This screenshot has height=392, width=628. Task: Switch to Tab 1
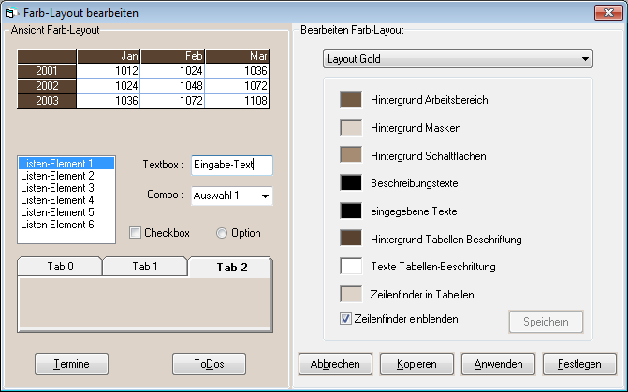(145, 267)
